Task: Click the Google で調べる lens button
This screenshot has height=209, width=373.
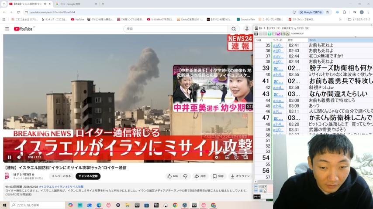Action: coord(311,12)
